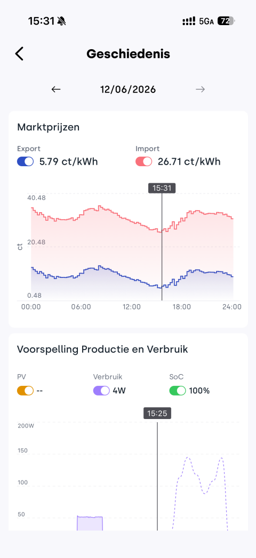Toggle the purple Verbruik switch

(x=101, y=390)
